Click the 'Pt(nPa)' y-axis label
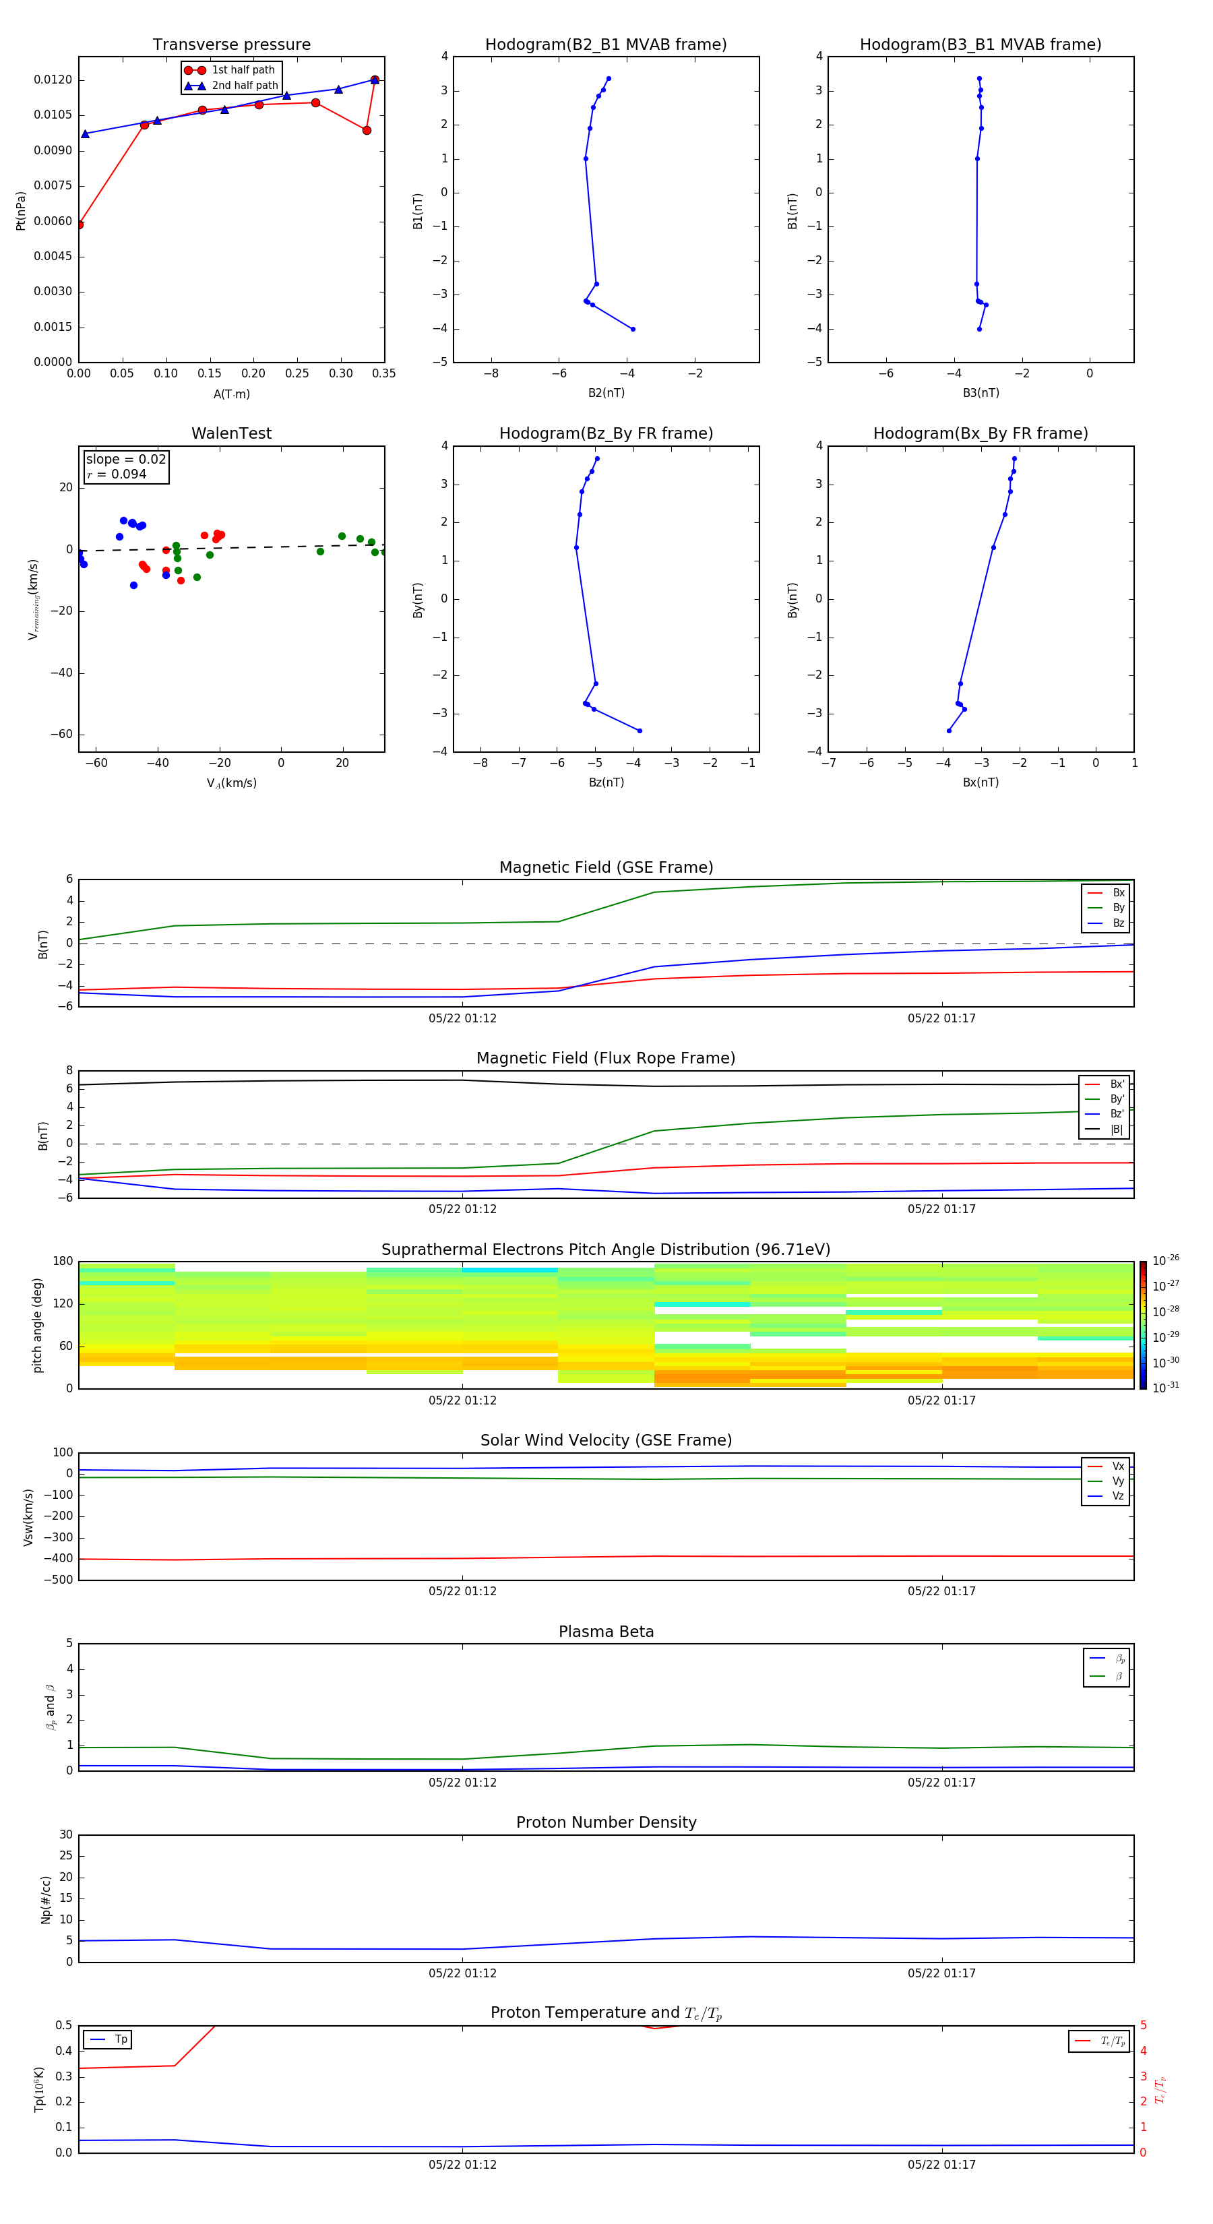 coord(21,211)
